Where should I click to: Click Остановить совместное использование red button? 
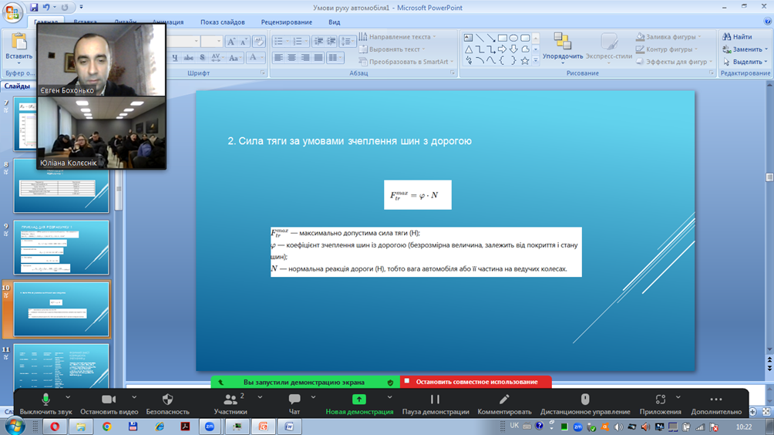coord(476,382)
